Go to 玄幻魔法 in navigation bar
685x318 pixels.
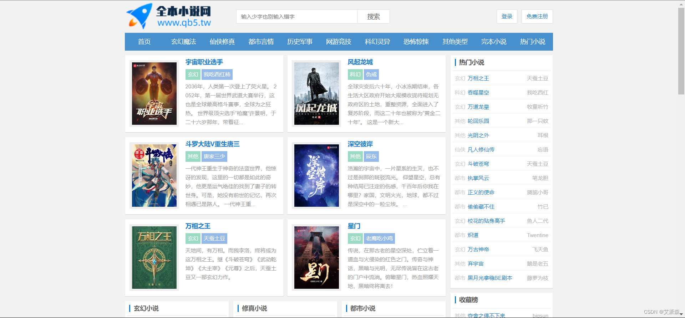click(x=183, y=42)
